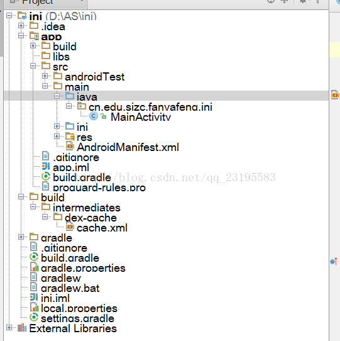Collapse the main folder
340x341 pixels.
tap(45, 86)
